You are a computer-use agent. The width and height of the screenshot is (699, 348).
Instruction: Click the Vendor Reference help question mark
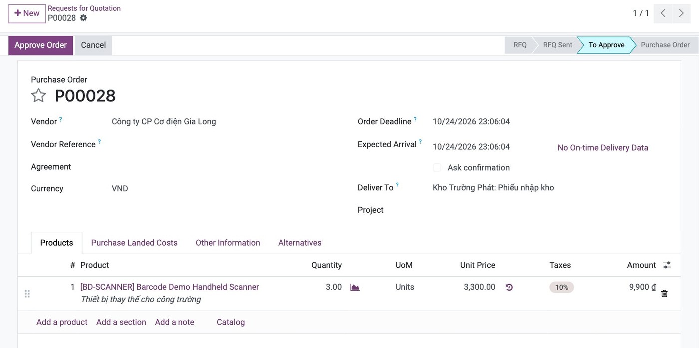click(x=99, y=142)
